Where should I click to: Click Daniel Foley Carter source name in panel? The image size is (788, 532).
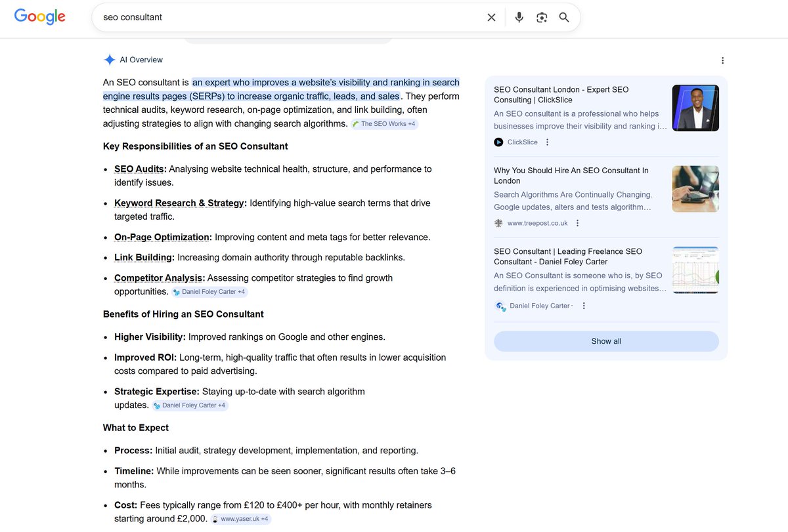(x=540, y=306)
